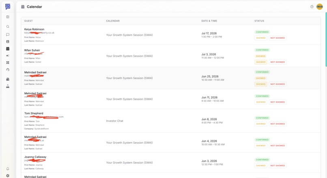Mark Joanna Callaway as Showed
This screenshot has height=178, width=327.
(261, 165)
